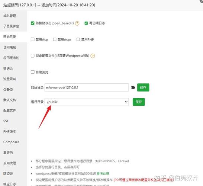Check the 锁定配置文件 checkbox

[32, 56]
